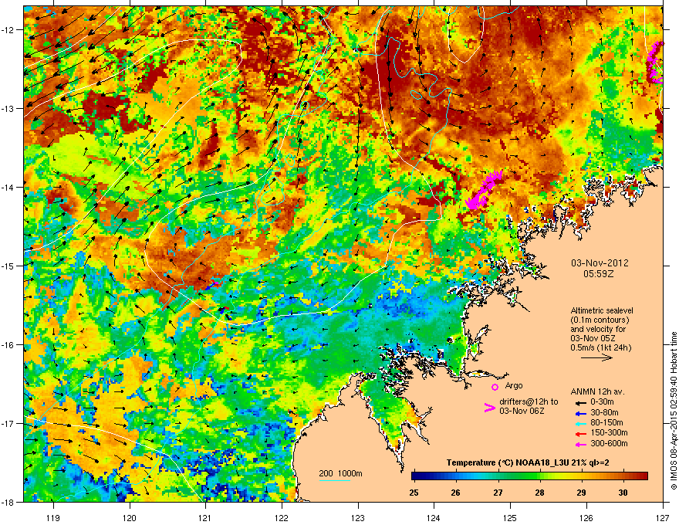
Task: Click the 'Argo' legend label
Action: [x=514, y=385]
